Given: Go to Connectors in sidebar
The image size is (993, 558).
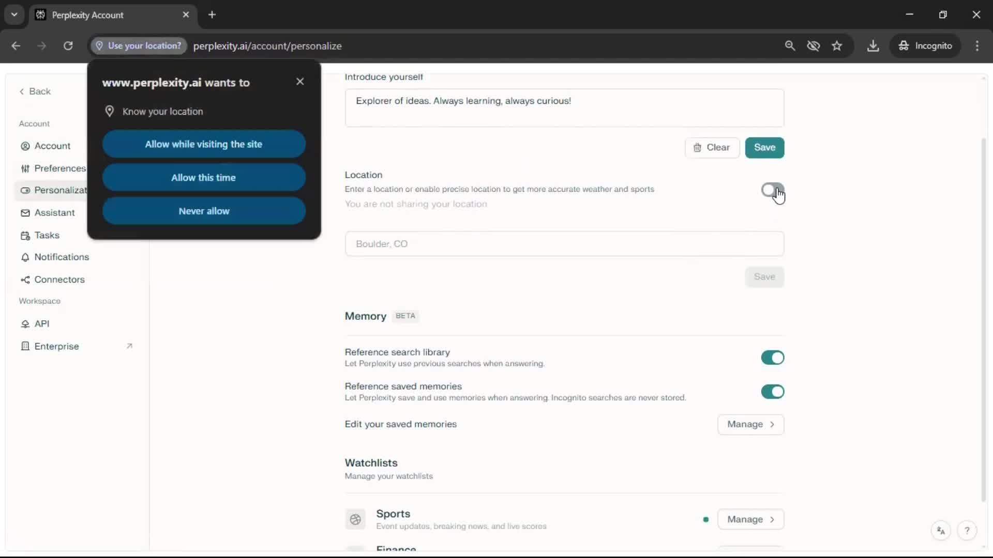Looking at the screenshot, I should click(x=59, y=280).
